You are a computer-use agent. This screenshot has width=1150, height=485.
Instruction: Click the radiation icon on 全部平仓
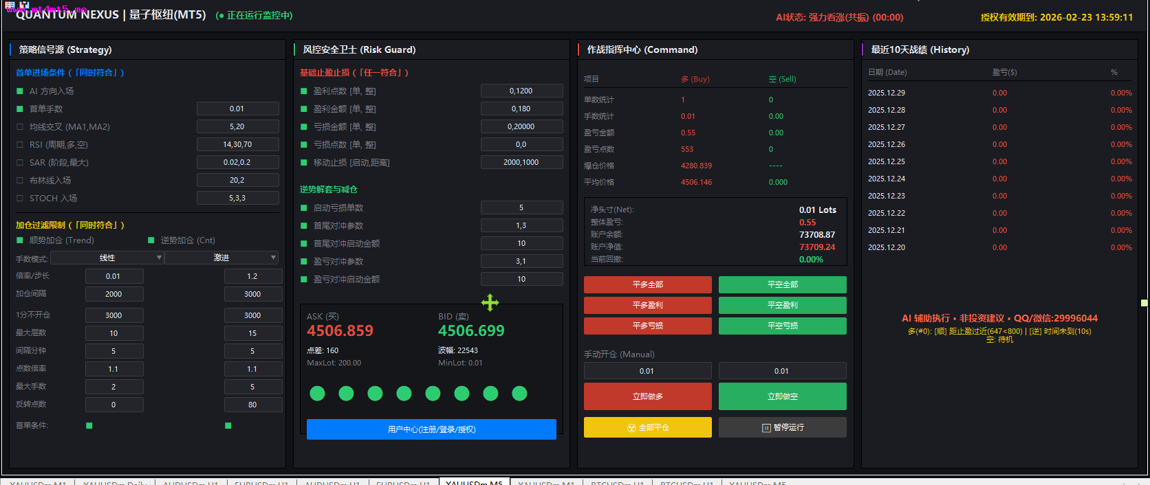pyautogui.click(x=631, y=428)
